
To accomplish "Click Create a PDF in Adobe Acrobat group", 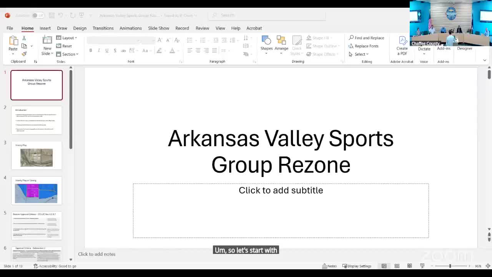I will (402, 46).
